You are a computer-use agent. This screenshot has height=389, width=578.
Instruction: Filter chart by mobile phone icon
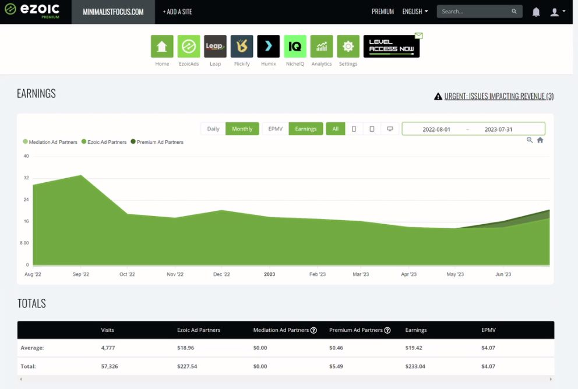click(354, 129)
